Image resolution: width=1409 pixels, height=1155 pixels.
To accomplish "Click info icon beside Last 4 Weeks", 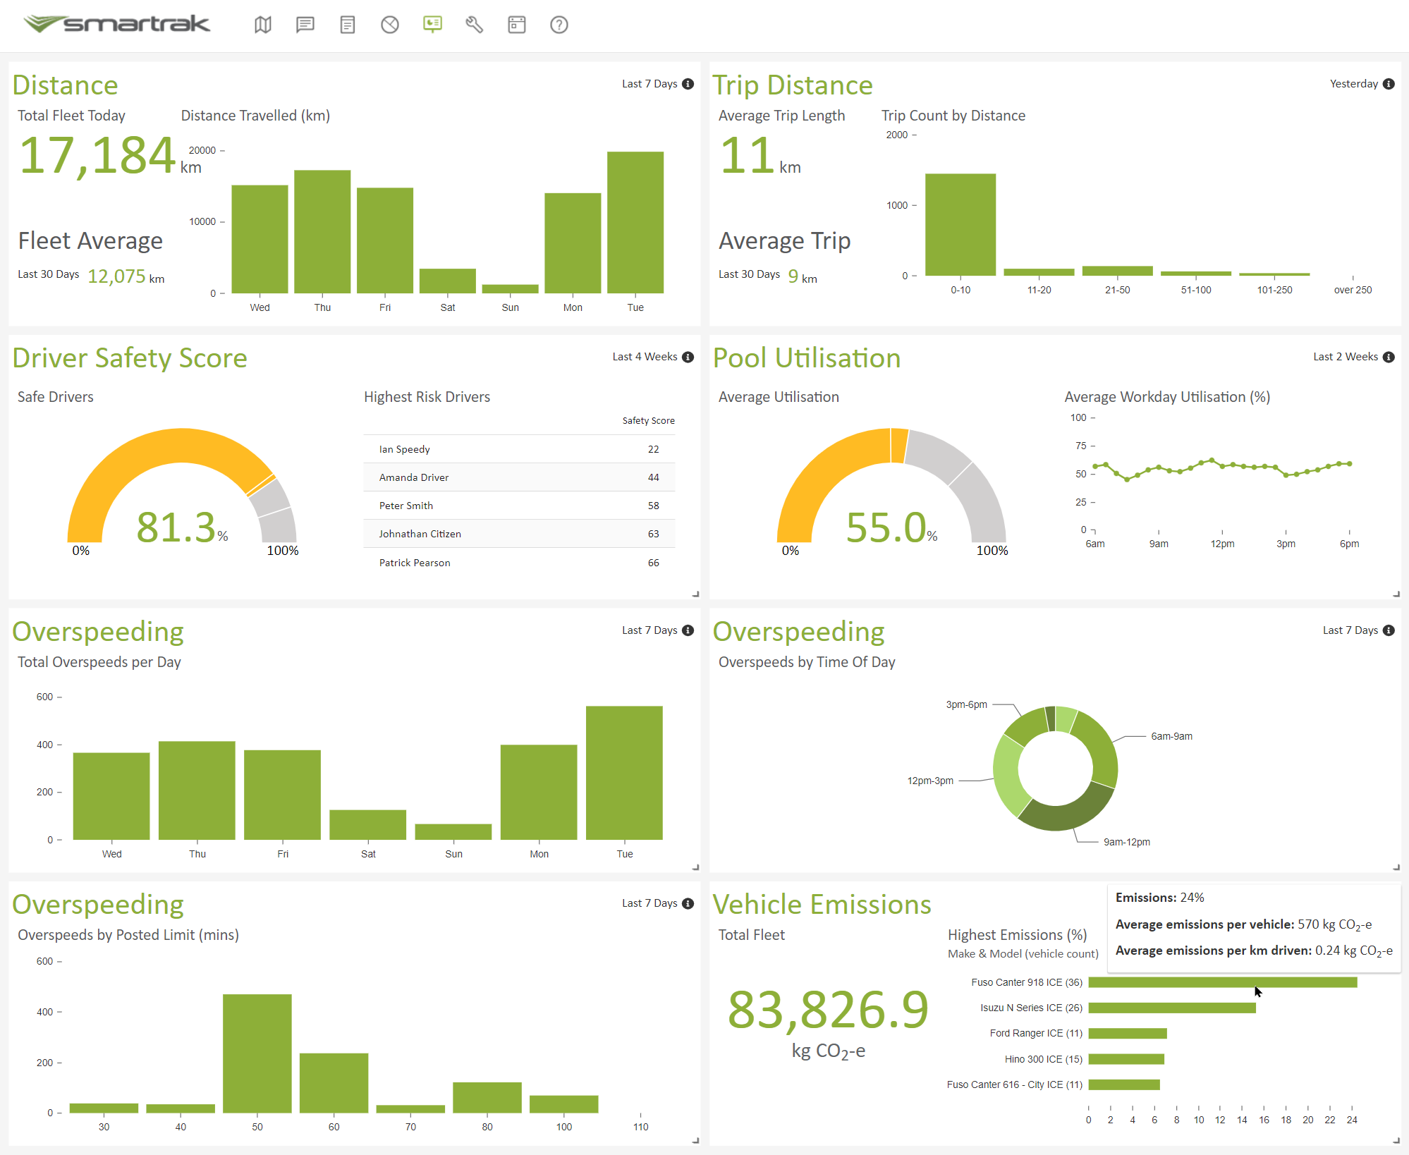I will tap(688, 357).
